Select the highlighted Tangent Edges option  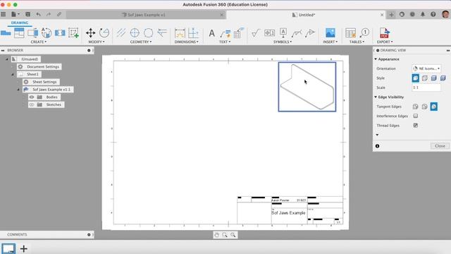pyautogui.click(x=434, y=107)
